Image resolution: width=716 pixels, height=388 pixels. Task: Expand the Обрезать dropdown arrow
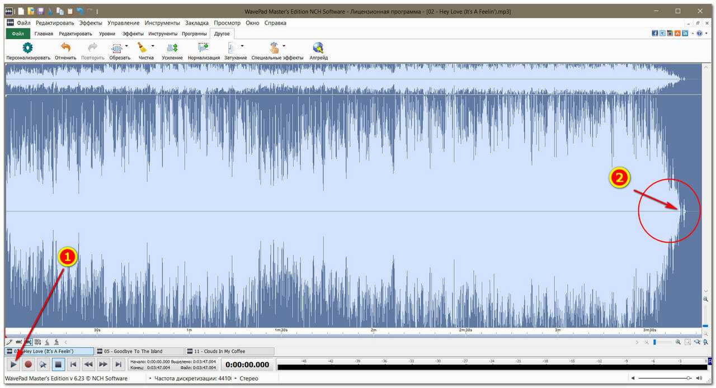click(x=126, y=46)
